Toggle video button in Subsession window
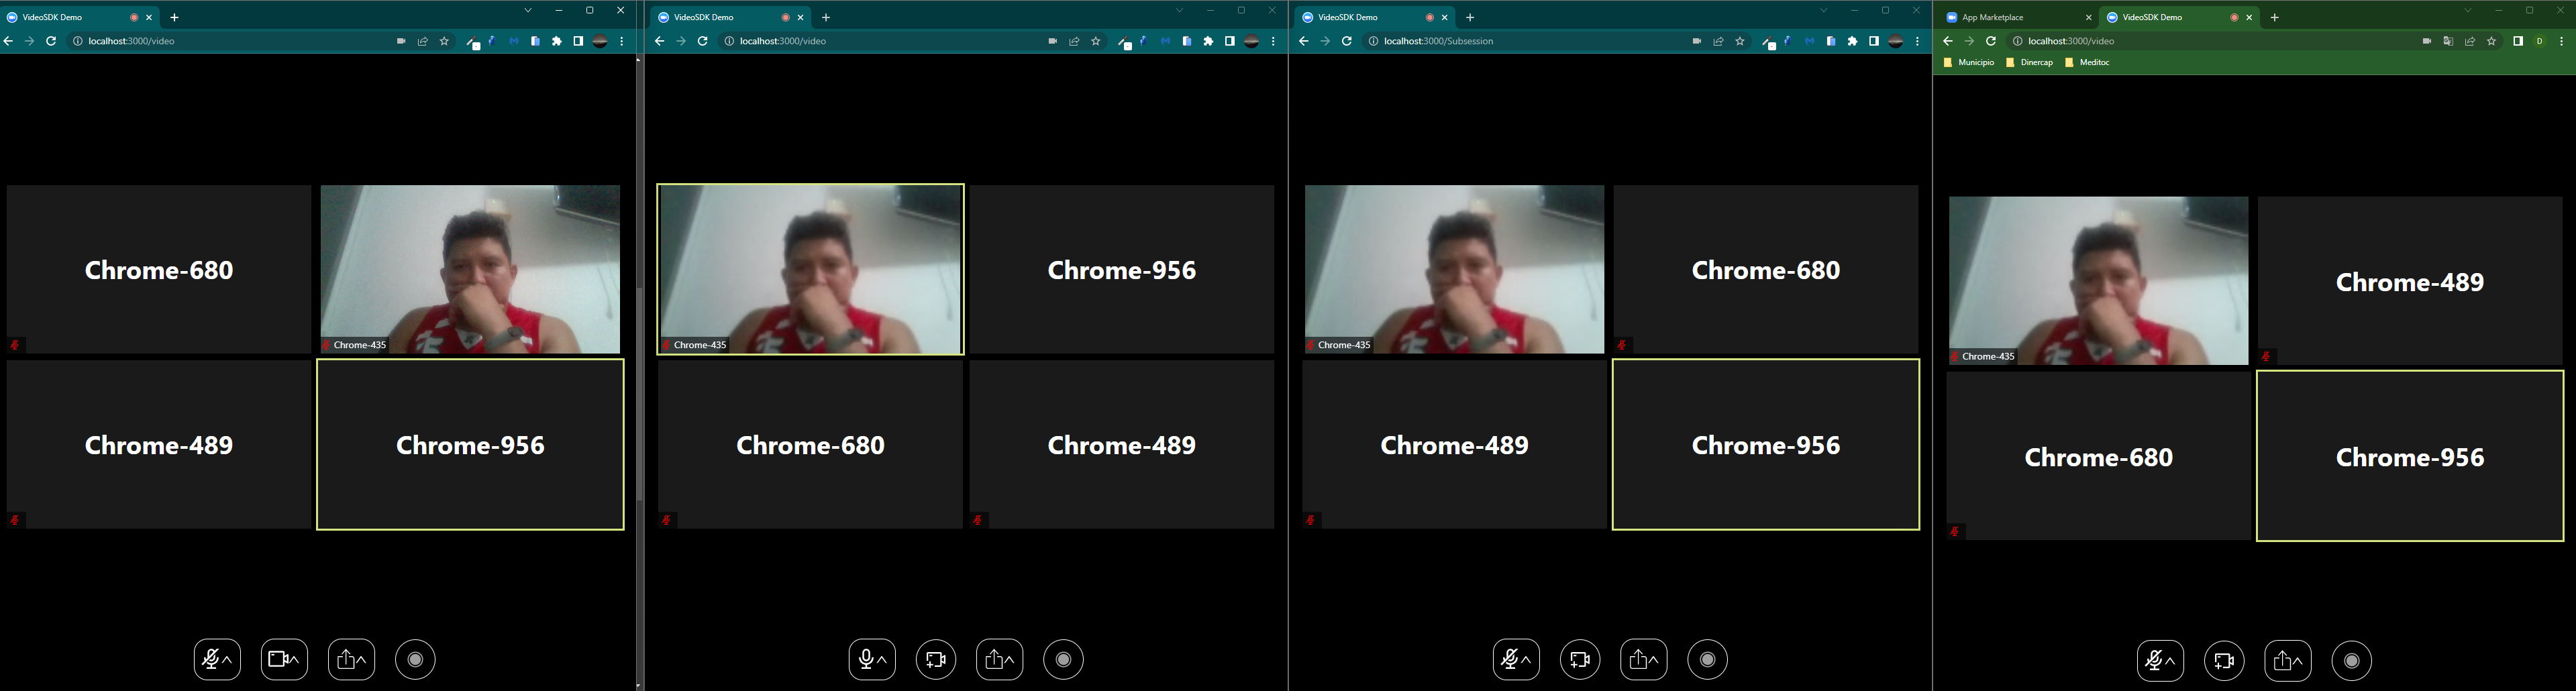This screenshot has height=691, width=2576. coord(1580,660)
